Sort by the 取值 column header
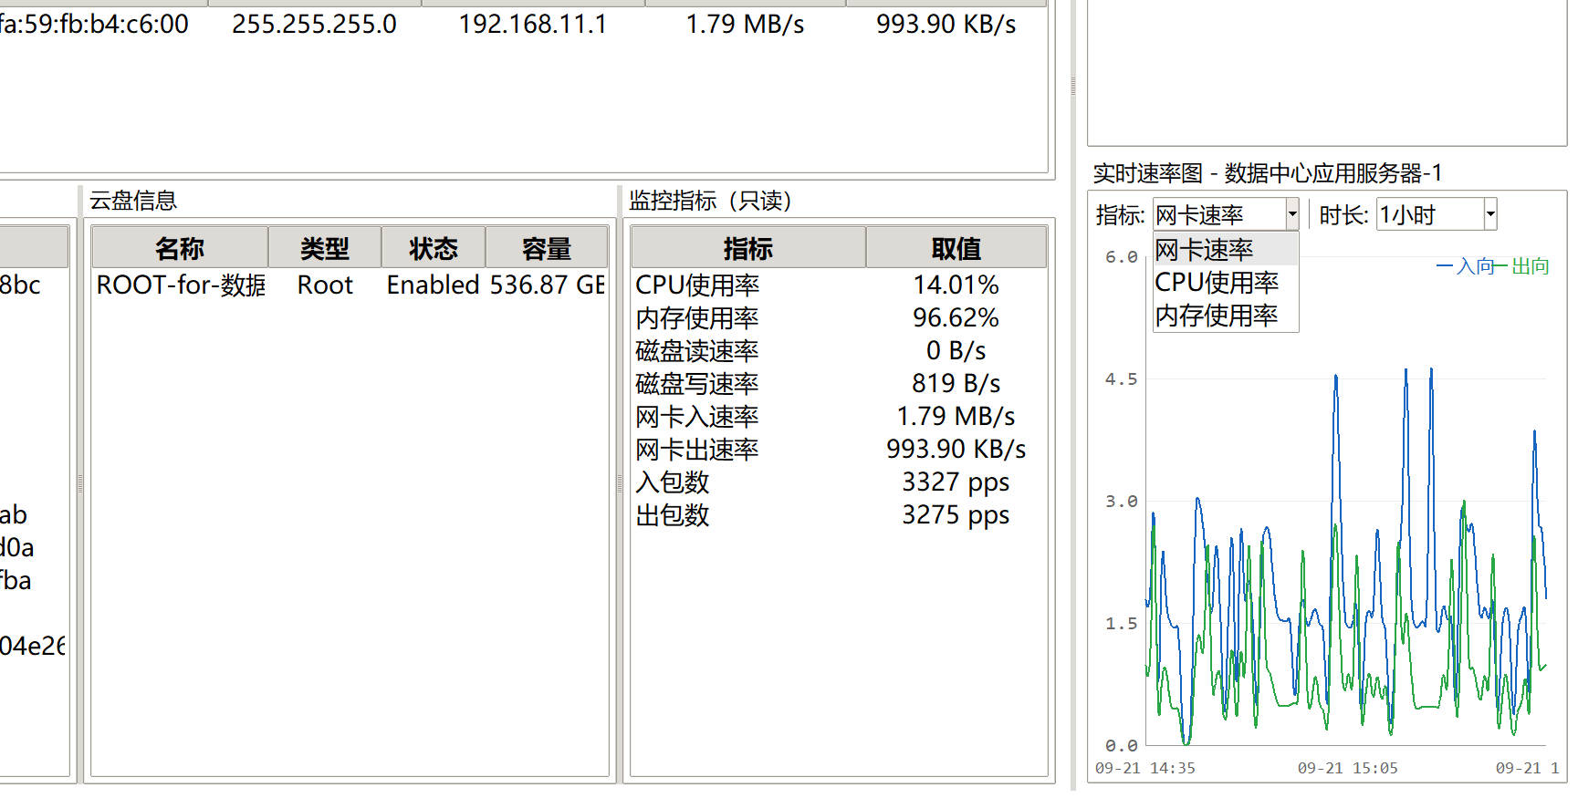The width and height of the screenshot is (1578, 798). [956, 248]
